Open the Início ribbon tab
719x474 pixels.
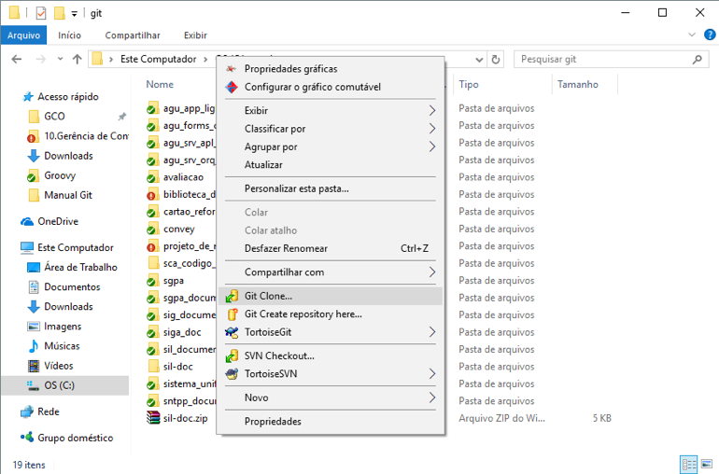click(69, 35)
